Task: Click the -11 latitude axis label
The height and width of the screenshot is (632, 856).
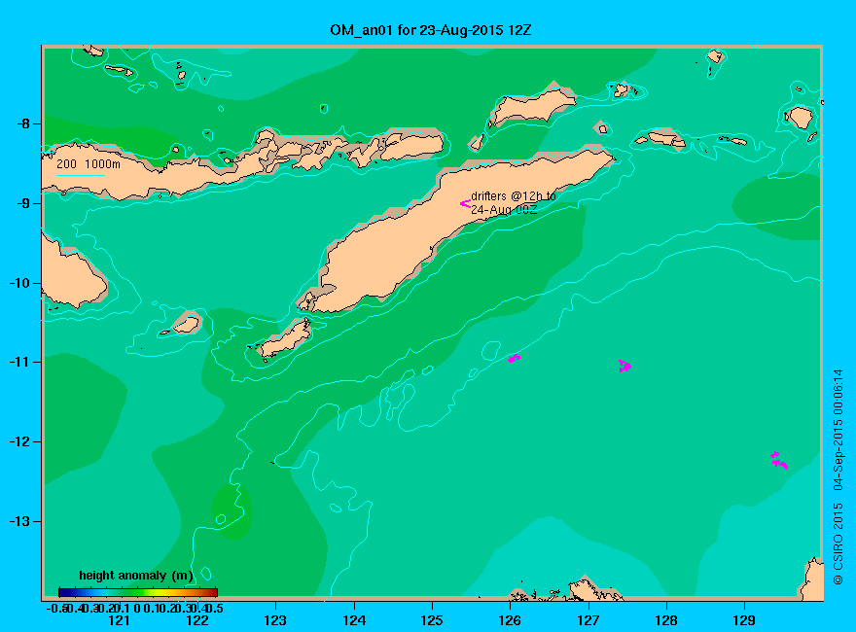Action: tap(19, 362)
